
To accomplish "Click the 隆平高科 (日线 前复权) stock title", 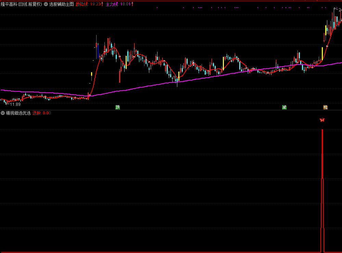I will click(21, 4).
